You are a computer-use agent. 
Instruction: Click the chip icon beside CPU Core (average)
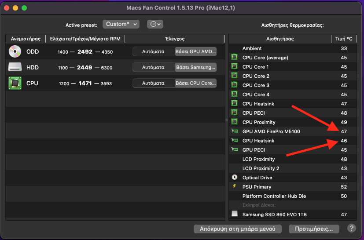click(235, 57)
